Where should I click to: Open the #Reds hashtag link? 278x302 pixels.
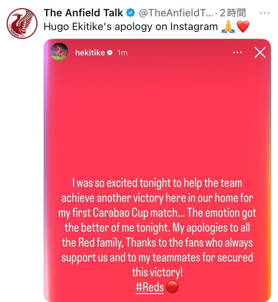click(150, 287)
